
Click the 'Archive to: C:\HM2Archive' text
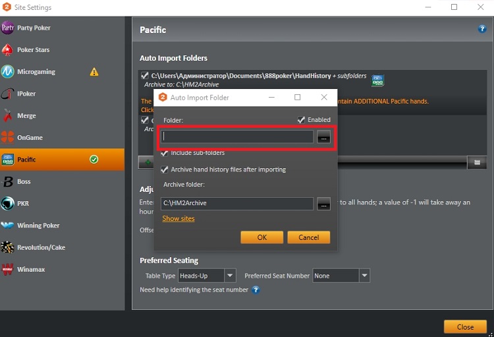(x=182, y=84)
